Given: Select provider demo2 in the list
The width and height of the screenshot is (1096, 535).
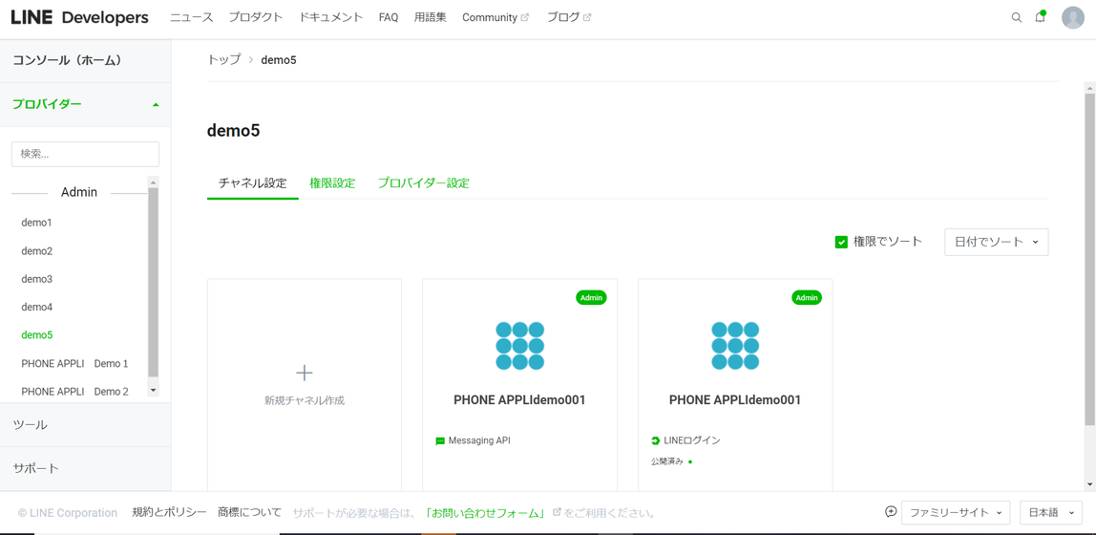Looking at the screenshot, I should 37,250.
